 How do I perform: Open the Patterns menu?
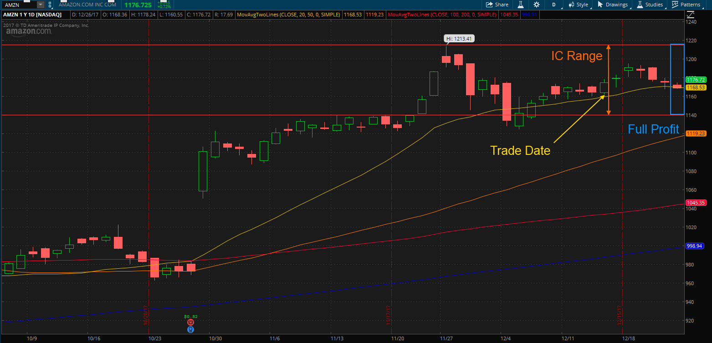click(686, 5)
